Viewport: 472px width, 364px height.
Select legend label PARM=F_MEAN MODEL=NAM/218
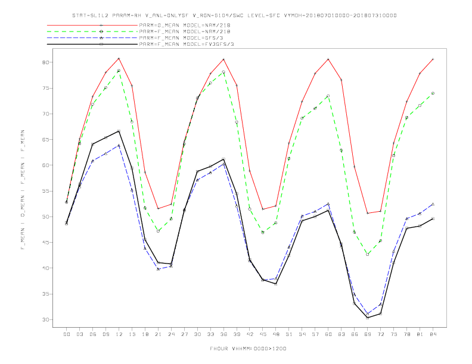[x=185, y=32]
